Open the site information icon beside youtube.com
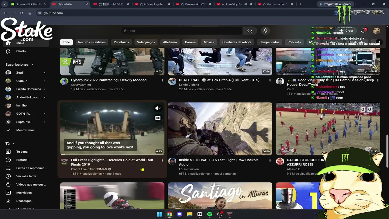Screen dimensions: 389x219 [x=40, y=13]
